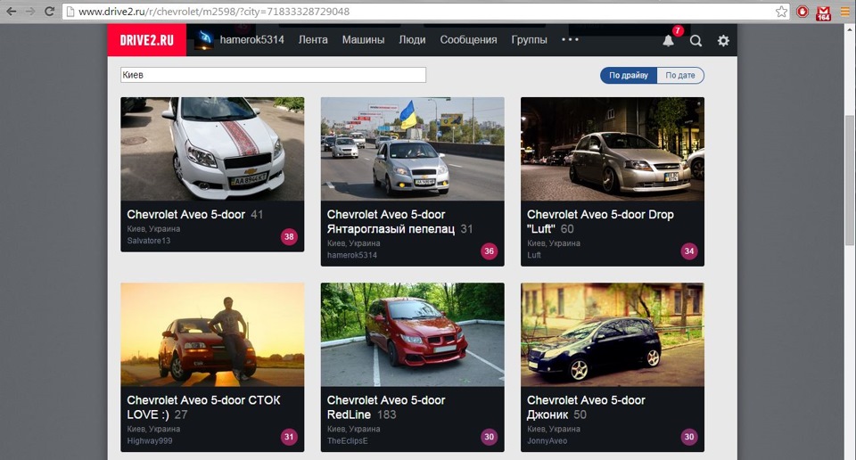Screen dimensions: 856x460
Task: Open the Сообщения menu item
Action: click(468, 40)
